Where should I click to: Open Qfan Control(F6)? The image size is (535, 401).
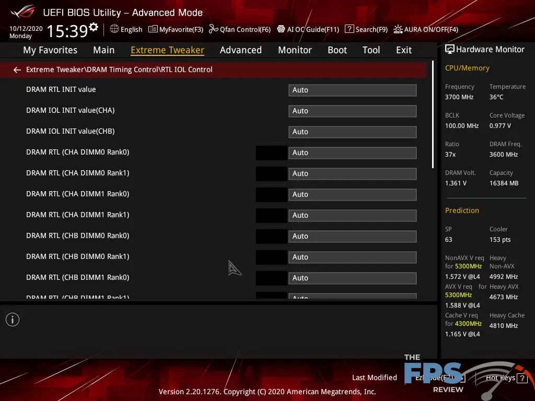[239, 29]
